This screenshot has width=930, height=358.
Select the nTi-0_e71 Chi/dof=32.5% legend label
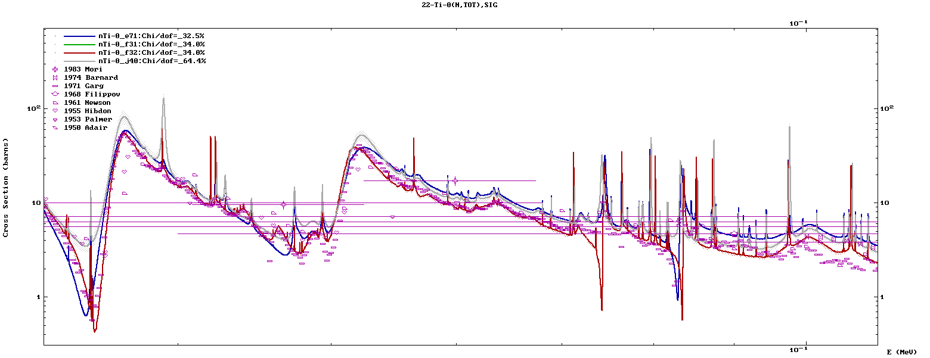tap(151, 36)
